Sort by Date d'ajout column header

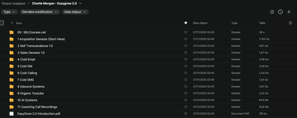pyautogui.click(x=200, y=23)
